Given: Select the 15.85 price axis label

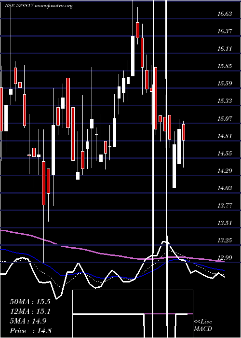Looking at the screenshot, I should pos(225,66).
